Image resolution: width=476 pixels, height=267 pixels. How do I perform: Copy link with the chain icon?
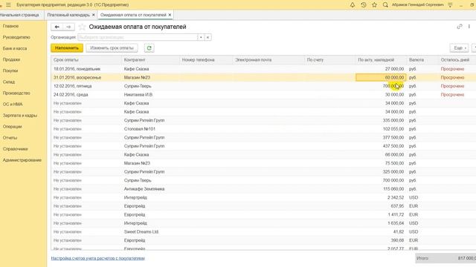pyautogui.click(x=460, y=27)
